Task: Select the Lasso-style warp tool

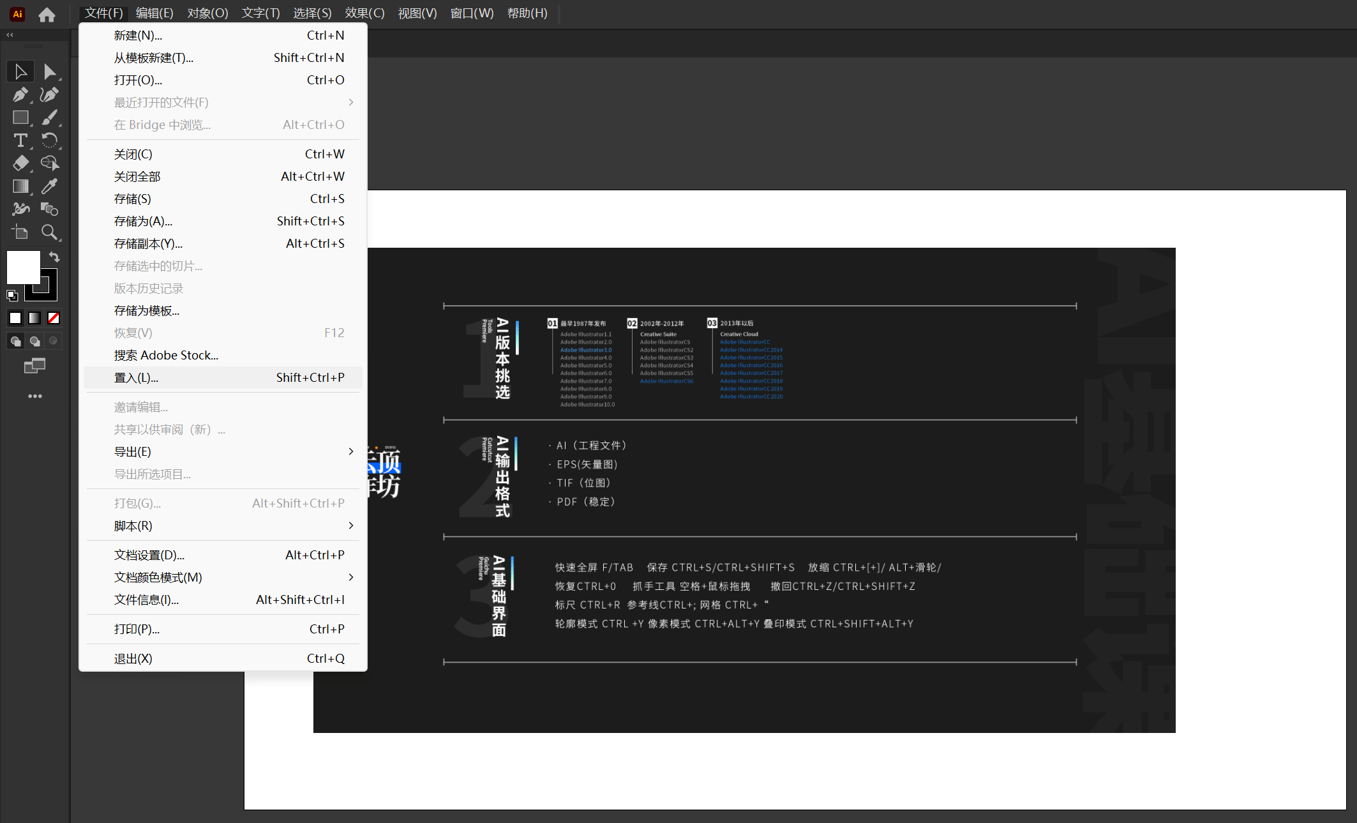Action: tap(49, 163)
